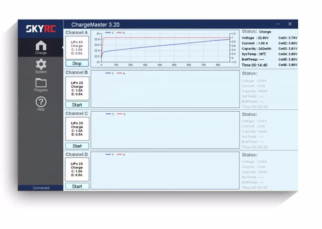Open the Program folder icon
The image size is (322, 229).
41,85
